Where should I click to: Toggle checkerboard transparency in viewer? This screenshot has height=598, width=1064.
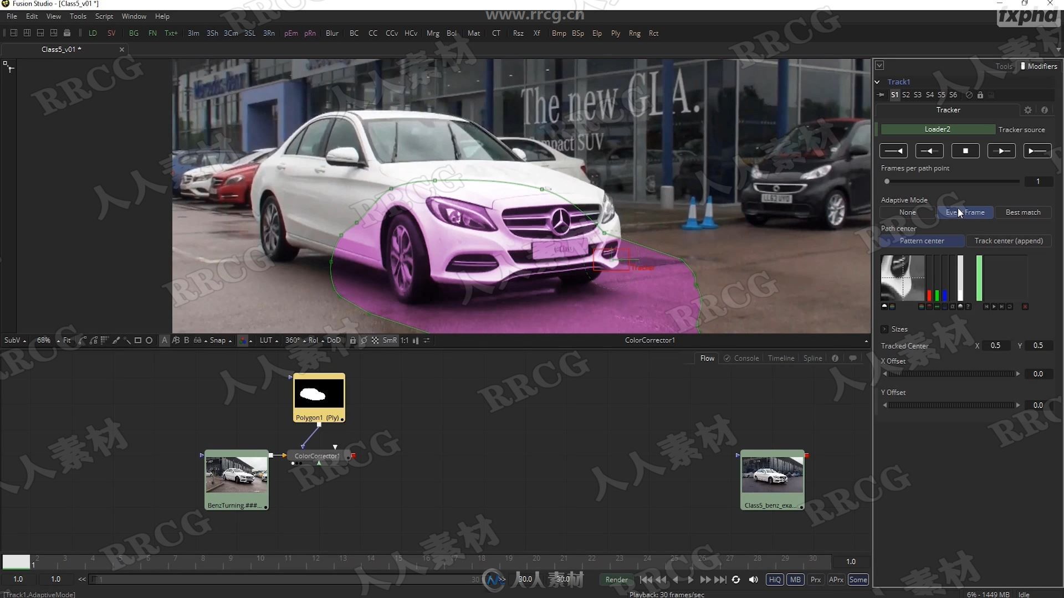pos(375,340)
